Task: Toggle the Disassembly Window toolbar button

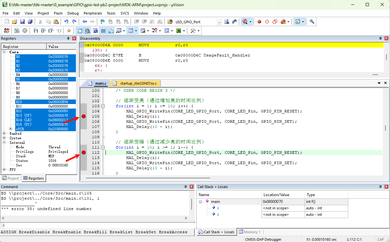Action: pos(88,31)
